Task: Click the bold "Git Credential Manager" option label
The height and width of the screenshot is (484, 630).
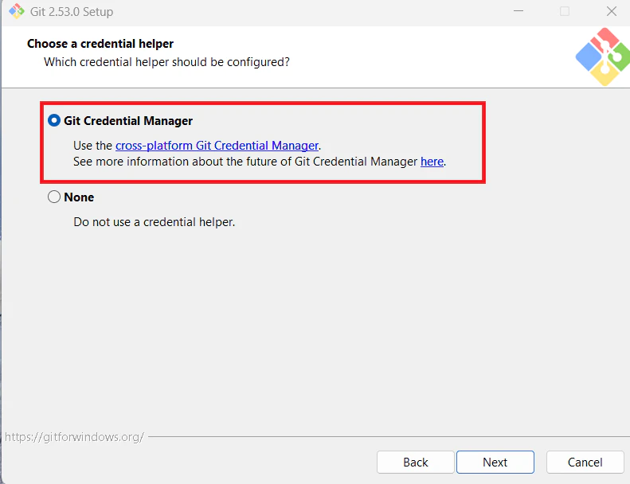Action: pyautogui.click(x=128, y=121)
